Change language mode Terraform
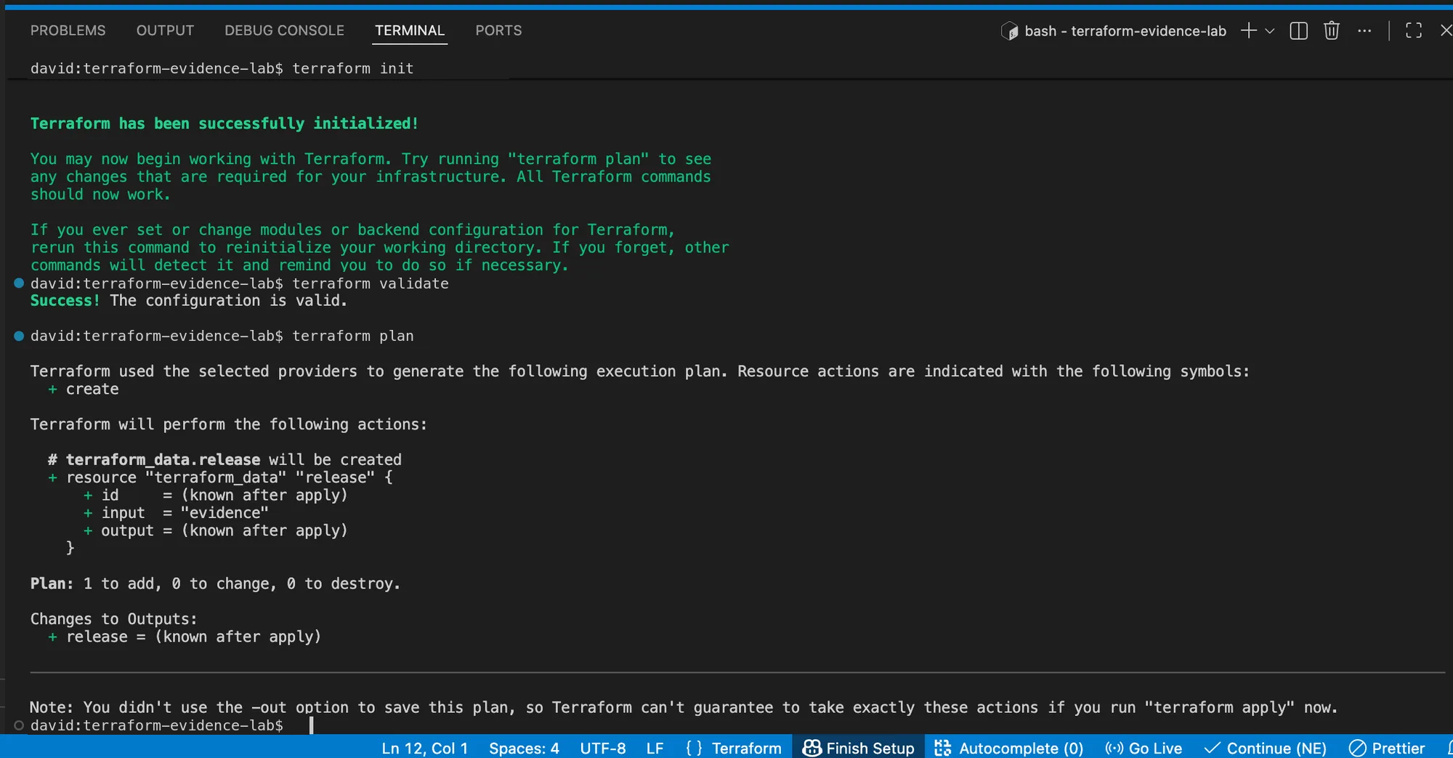This screenshot has width=1453, height=758. (746, 748)
